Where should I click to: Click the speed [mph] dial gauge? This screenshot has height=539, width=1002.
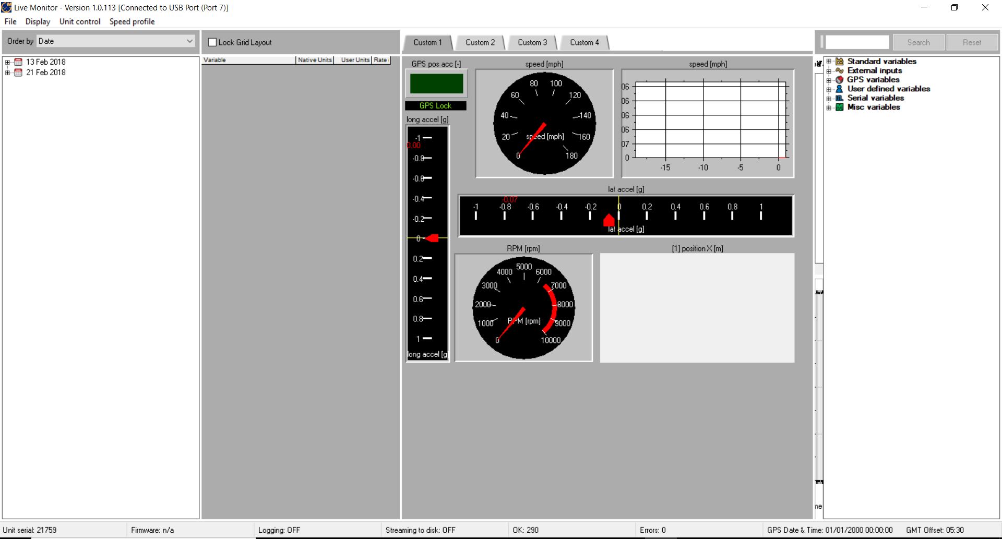tap(544, 124)
